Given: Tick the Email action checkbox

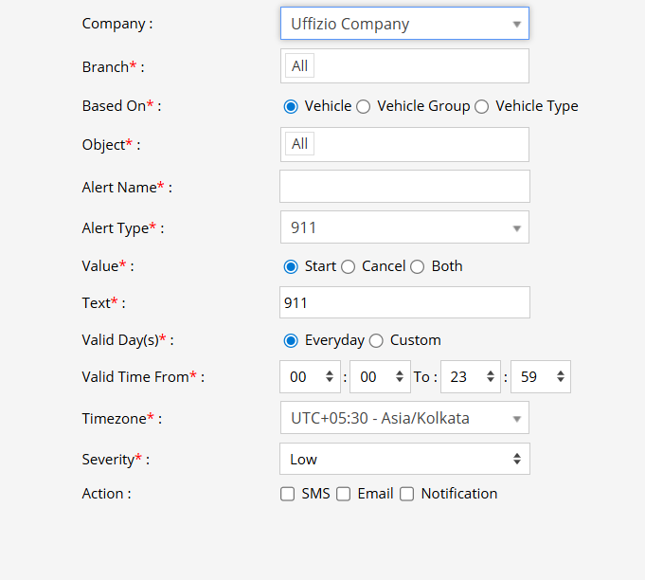Looking at the screenshot, I should (344, 494).
